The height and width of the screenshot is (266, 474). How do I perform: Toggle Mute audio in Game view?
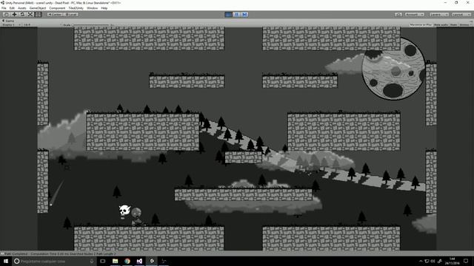[441, 24]
